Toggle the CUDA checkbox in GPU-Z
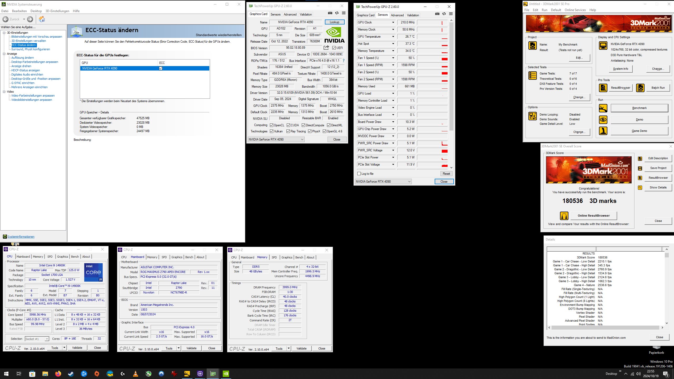The height and width of the screenshot is (379, 674). pyautogui.click(x=288, y=125)
